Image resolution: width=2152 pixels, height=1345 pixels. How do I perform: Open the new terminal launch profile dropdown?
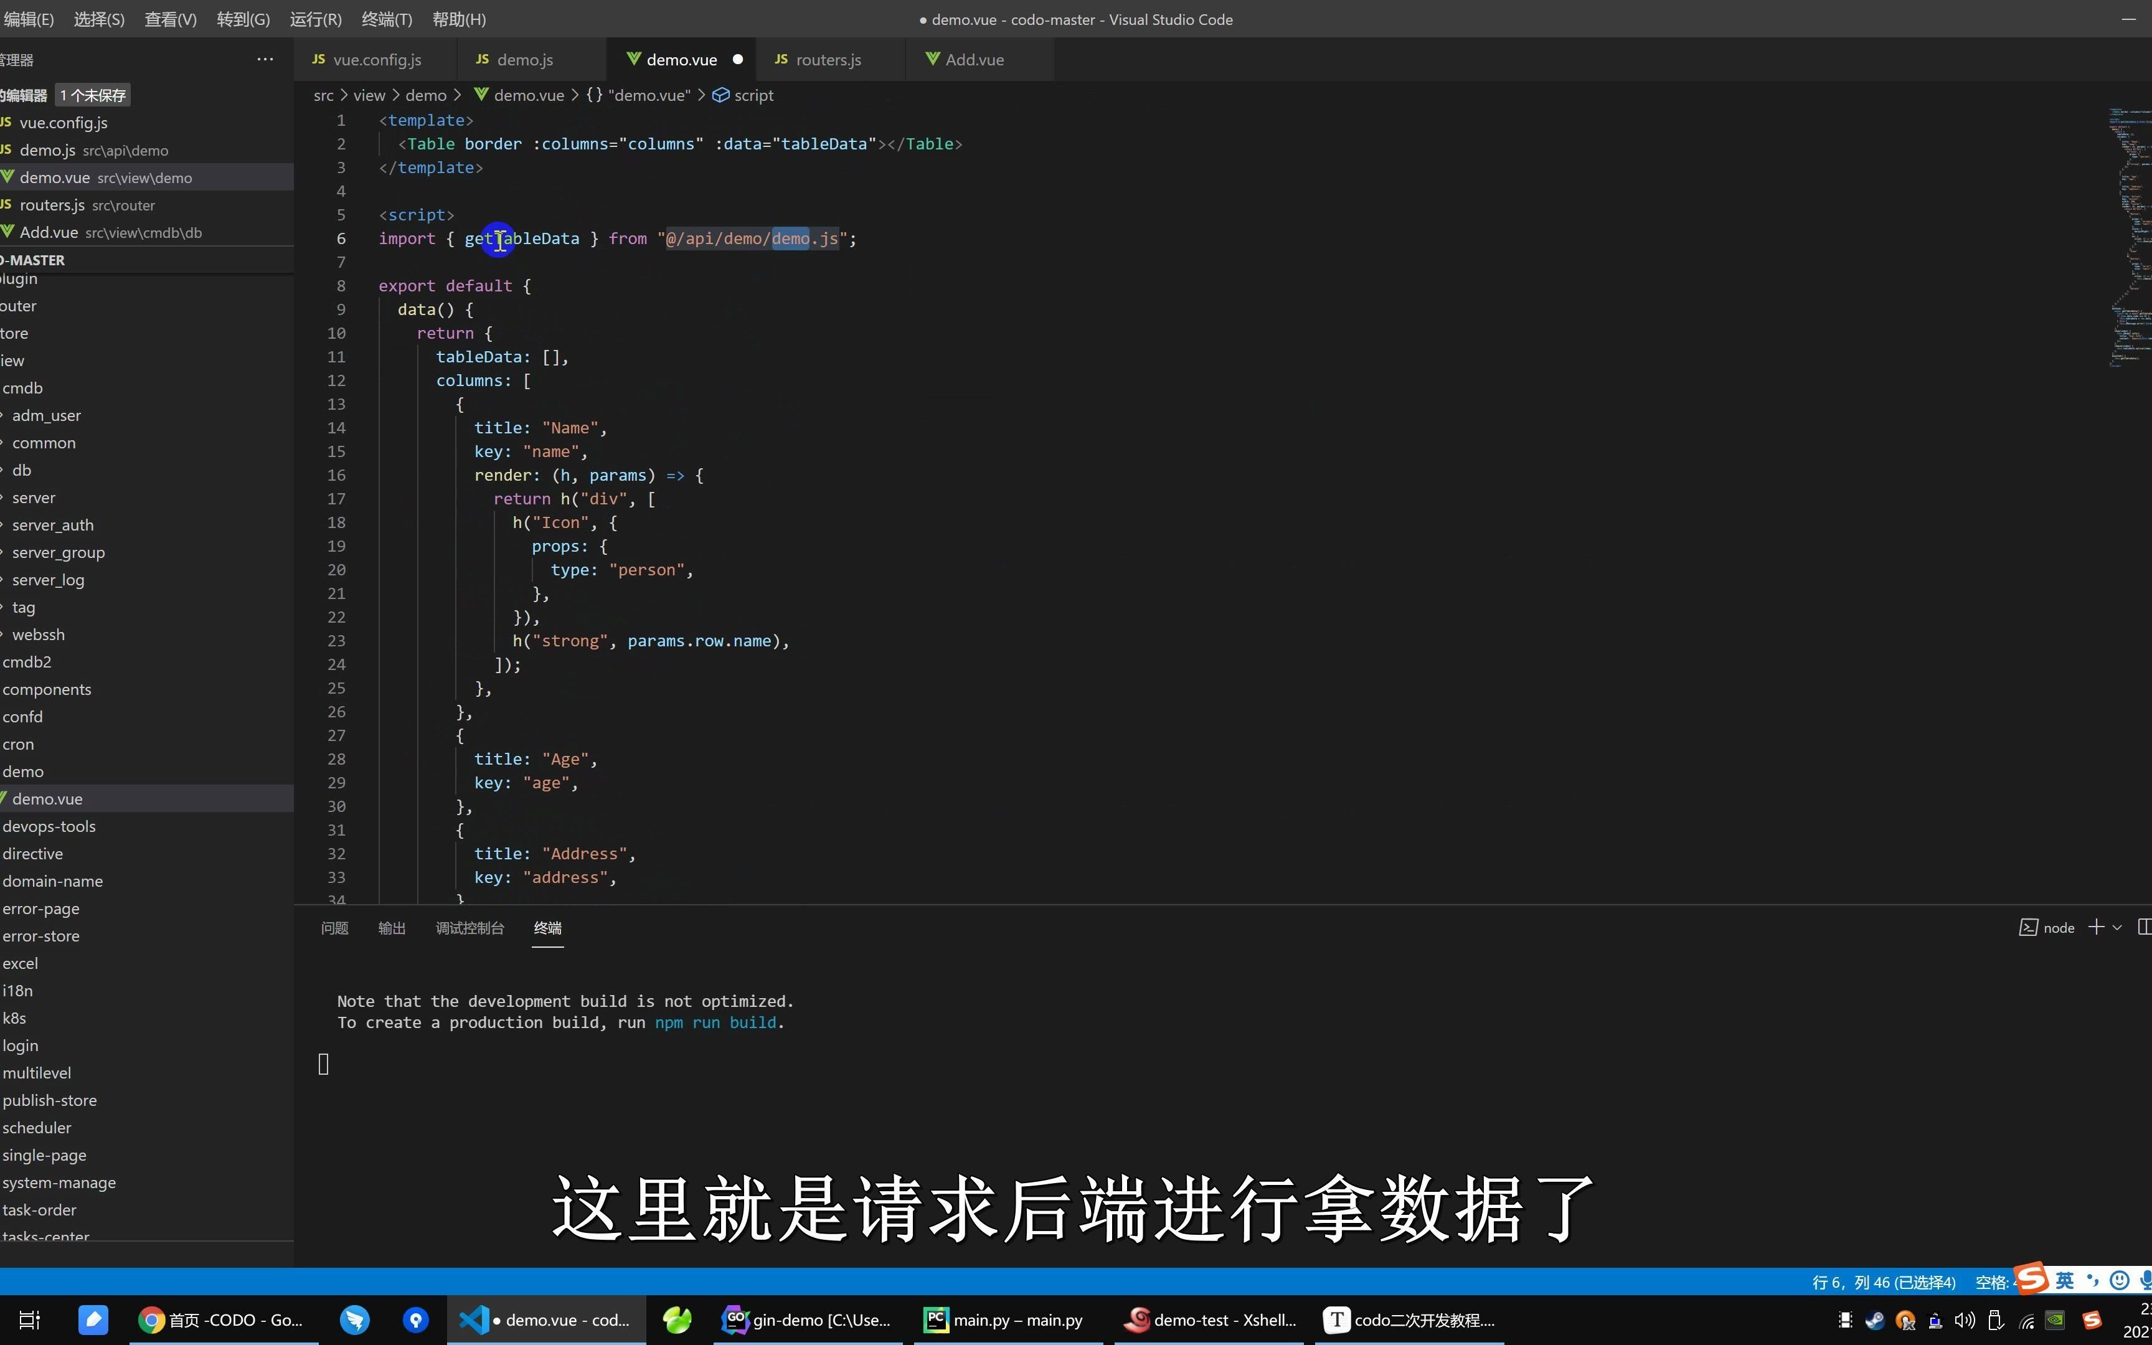[x=2117, y=928]
